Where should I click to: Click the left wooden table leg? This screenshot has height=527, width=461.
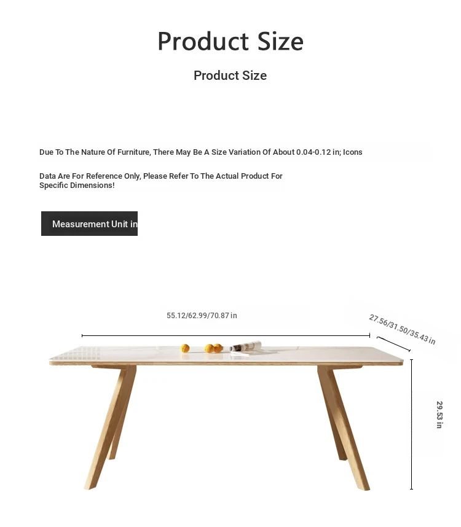pos(111,427)
